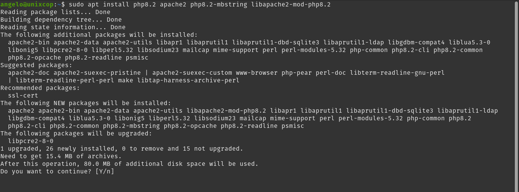
Task: Click the 'Reading package lists... Done' line
Action: pyautogui.click(x=55, y=12)
